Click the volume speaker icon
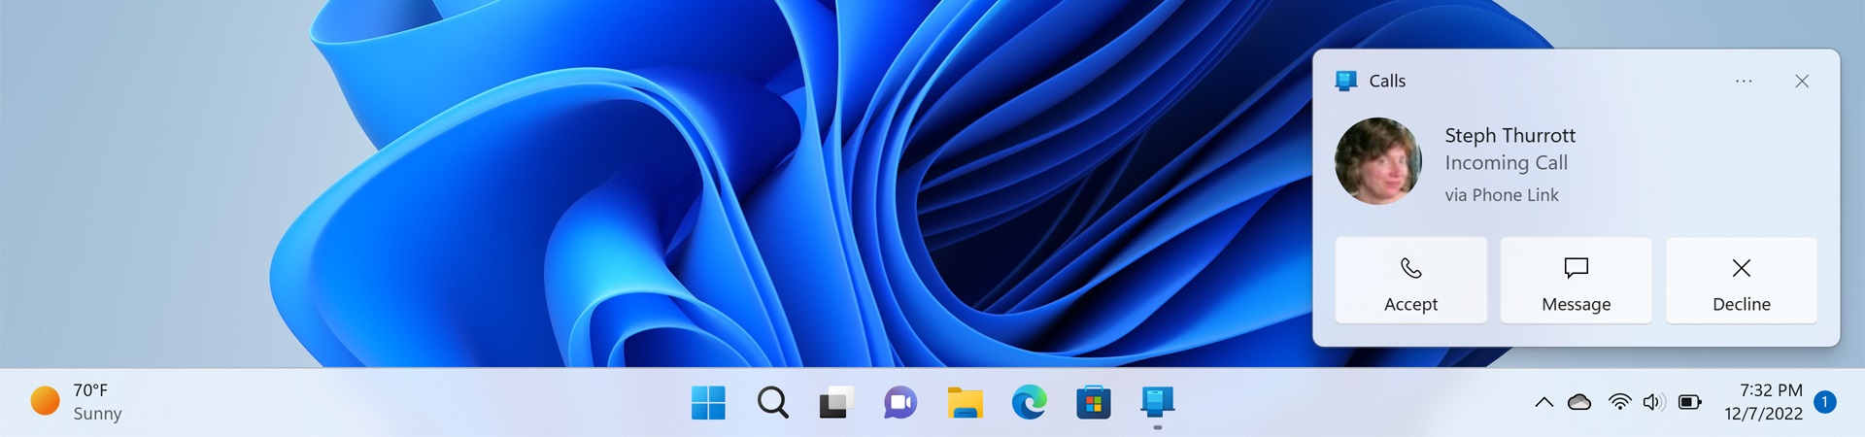 click(x=1653, y=402)
